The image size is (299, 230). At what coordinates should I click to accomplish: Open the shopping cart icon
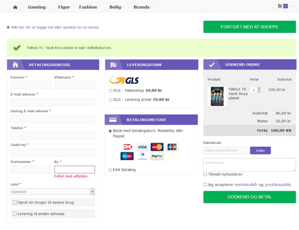coord(280,6)
